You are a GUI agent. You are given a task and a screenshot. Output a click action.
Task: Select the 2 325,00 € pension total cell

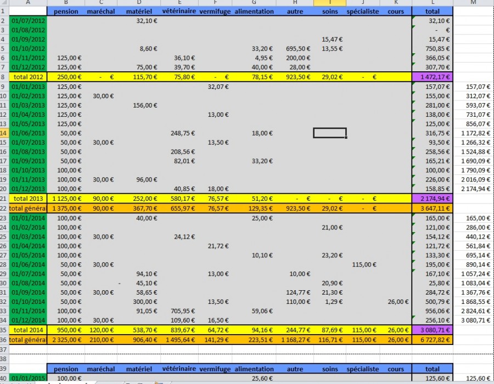coord(66,340)
